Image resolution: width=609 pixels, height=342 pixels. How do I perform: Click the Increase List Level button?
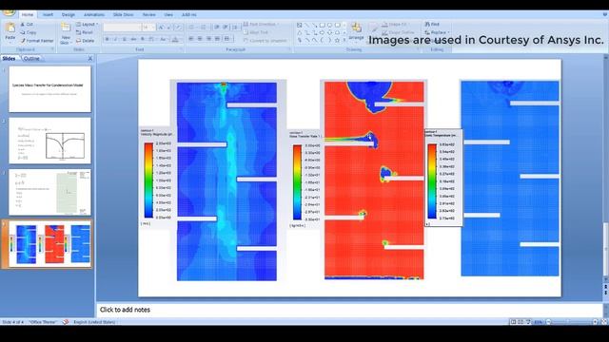[x=226, y=28]
